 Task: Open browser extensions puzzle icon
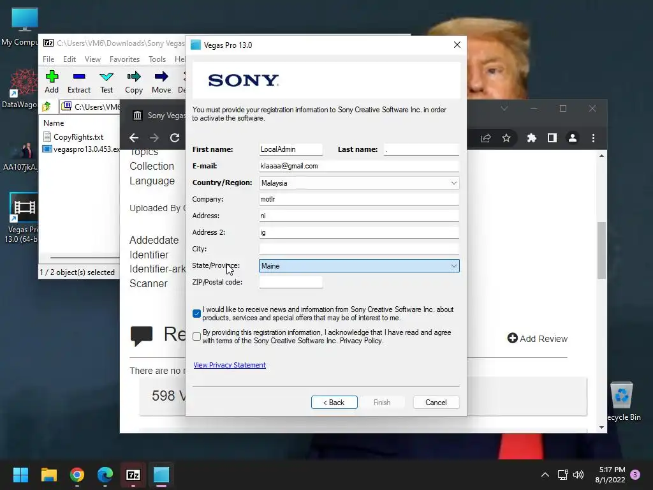(531, 138)
